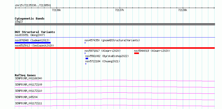Click the right arrowhead of the ruler
Screen dimensions: 222x109
pyautogui.click(x=214, y=8)
